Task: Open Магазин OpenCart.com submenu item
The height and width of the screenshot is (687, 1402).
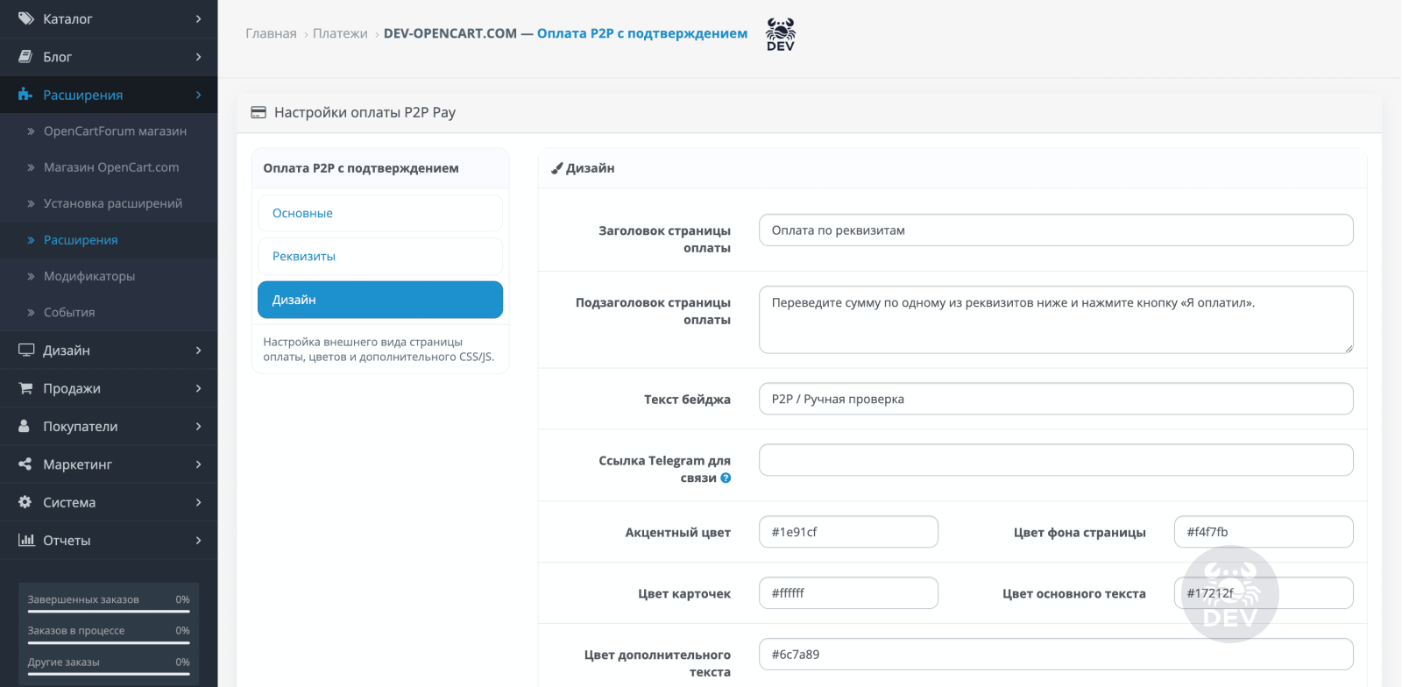Action: pyautogui.click(x=109, y=167)
